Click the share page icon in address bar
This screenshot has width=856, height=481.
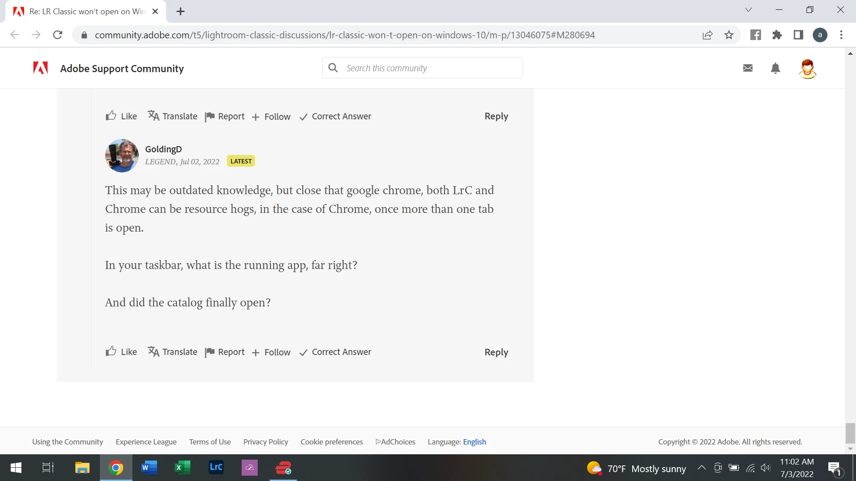click(x=708, y=35)
